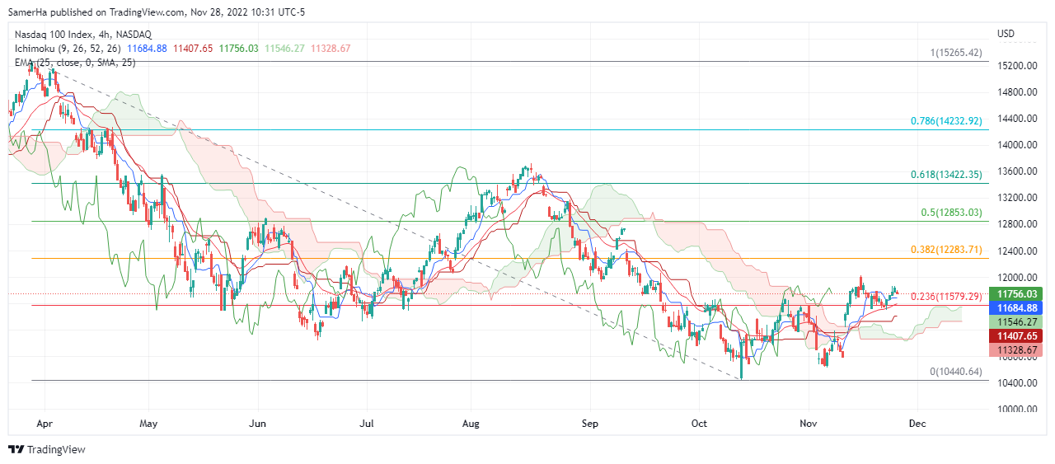Open the USD currency label on price axis
Viewport: 1055px width, 464px height.
1006,34
